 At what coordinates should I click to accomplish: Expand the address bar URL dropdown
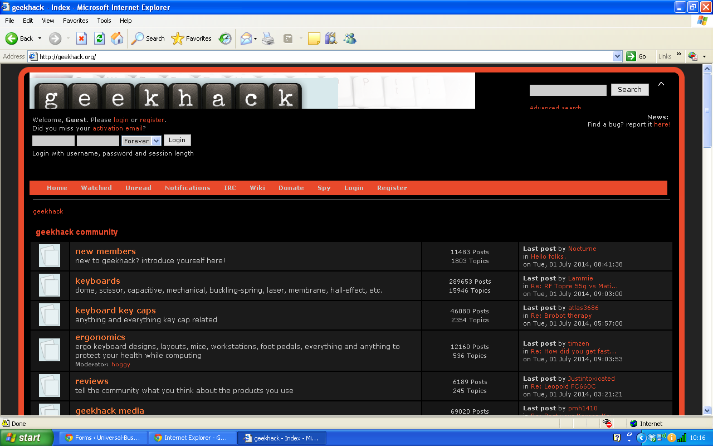[617, 56]
